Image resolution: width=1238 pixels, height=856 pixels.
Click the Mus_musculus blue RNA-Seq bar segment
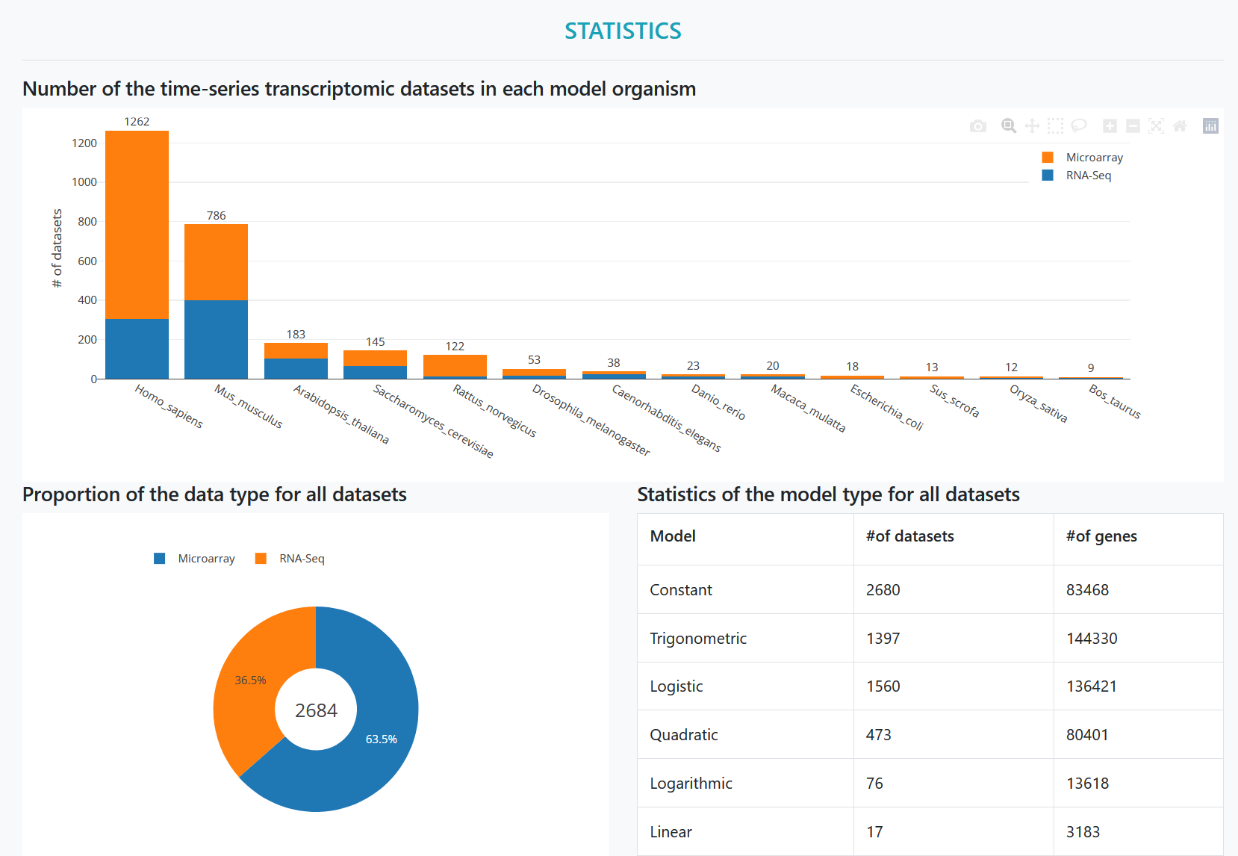click(x=216, y=340)
